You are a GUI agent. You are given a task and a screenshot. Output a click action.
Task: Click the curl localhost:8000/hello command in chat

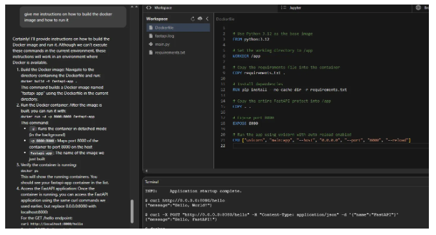tap(52, 224)
